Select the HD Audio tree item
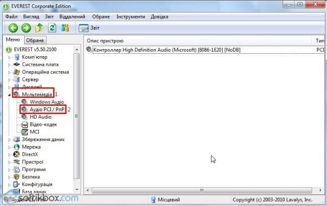Image resolution: width=327 pixels, height=206 pixels. coord(40,117)
